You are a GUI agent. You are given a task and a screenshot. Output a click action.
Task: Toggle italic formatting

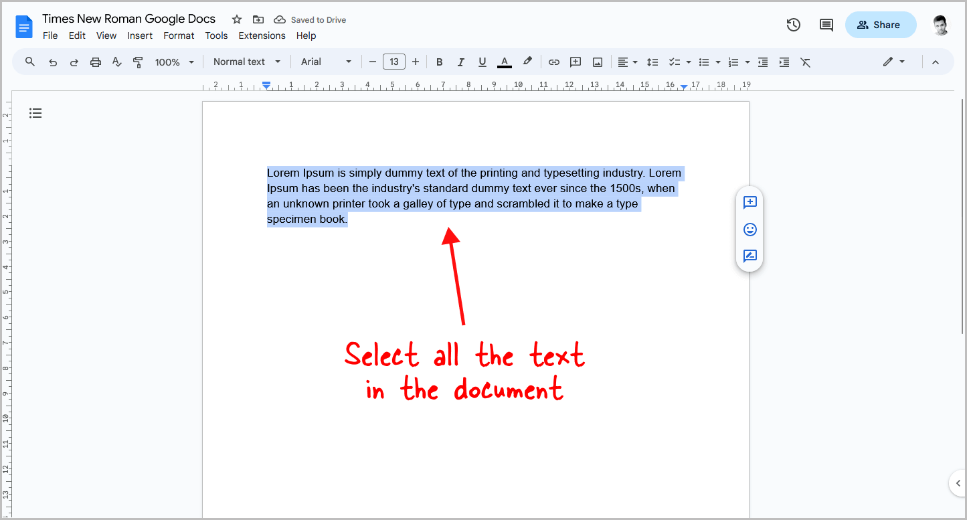[460, 61]
